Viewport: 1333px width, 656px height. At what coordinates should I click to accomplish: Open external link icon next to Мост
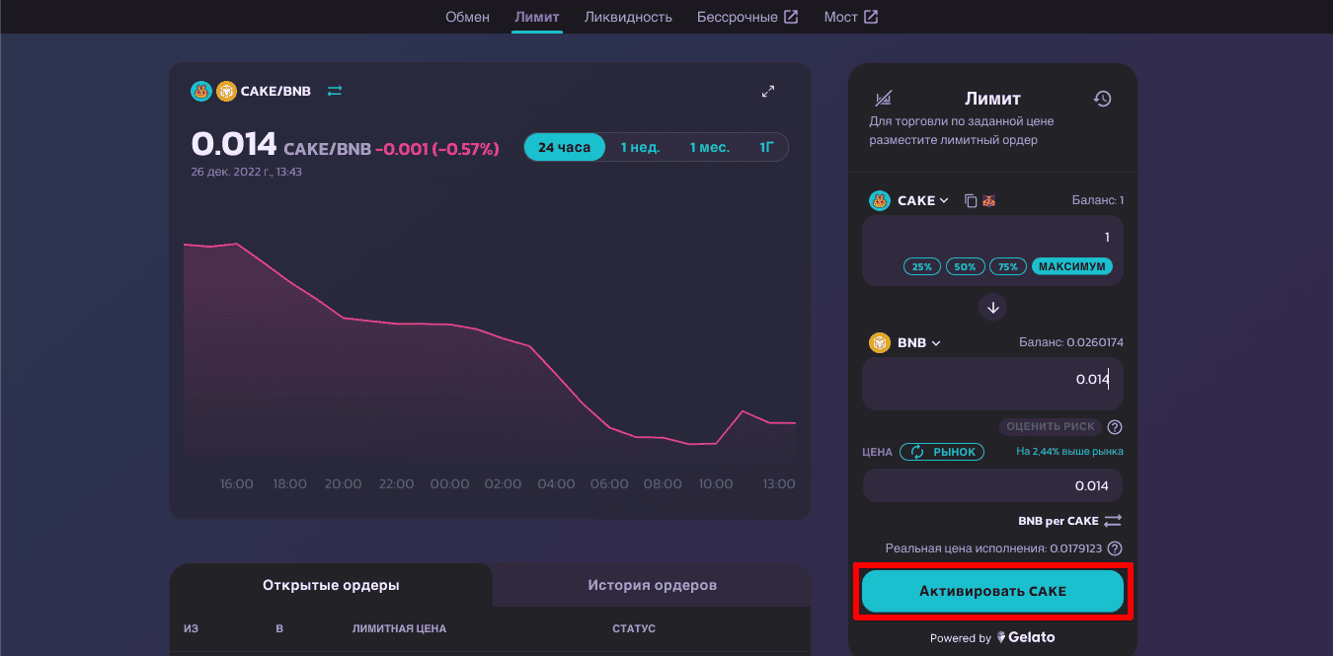tap(871, 17)
